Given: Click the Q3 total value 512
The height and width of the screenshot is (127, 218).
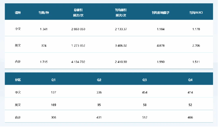Looking at the screenshot, I should pyautogui.click(x=145, y=117).
